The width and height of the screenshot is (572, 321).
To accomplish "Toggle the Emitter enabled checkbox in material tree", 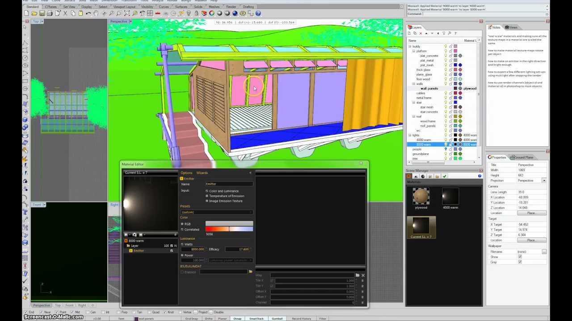I will point(172,251).
